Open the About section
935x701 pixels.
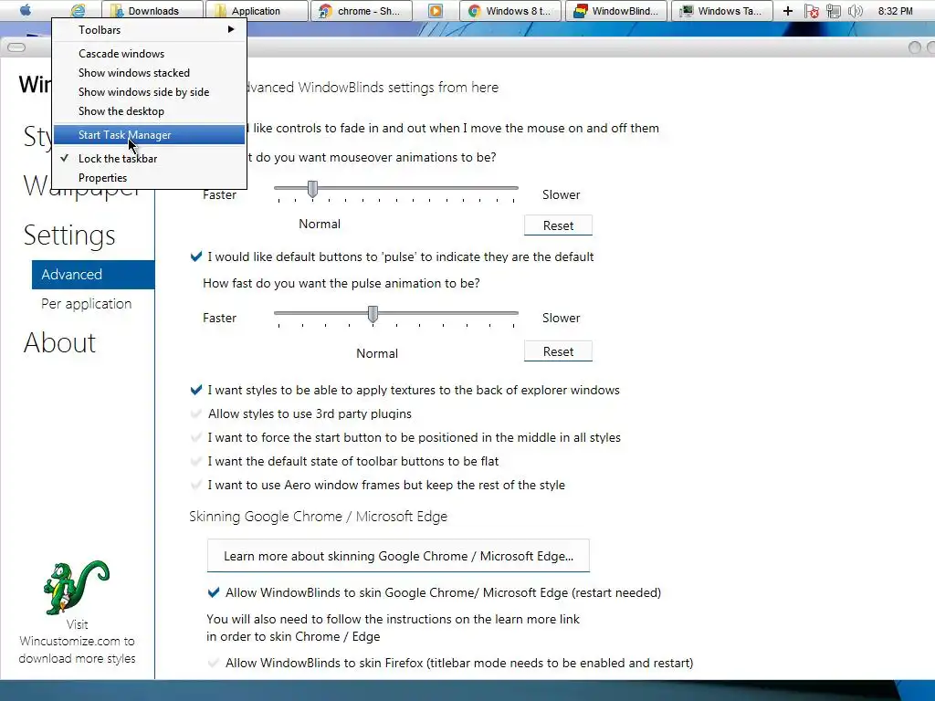(x=59, y=343)
